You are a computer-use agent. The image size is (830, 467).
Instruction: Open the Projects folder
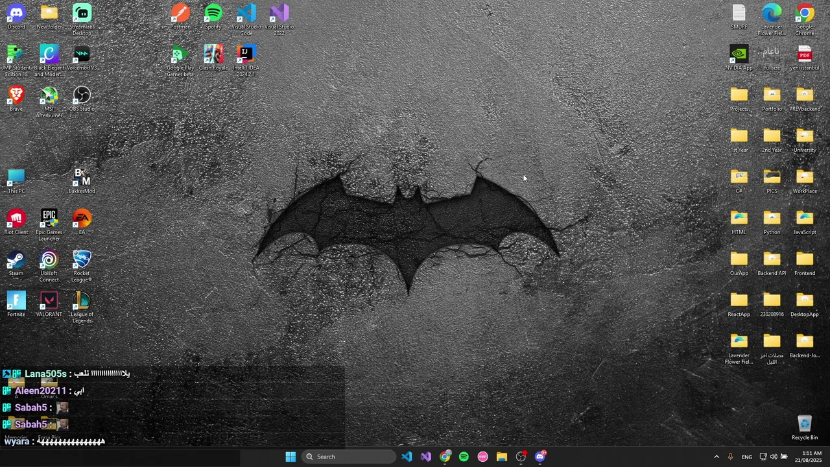tap(739, 99)
